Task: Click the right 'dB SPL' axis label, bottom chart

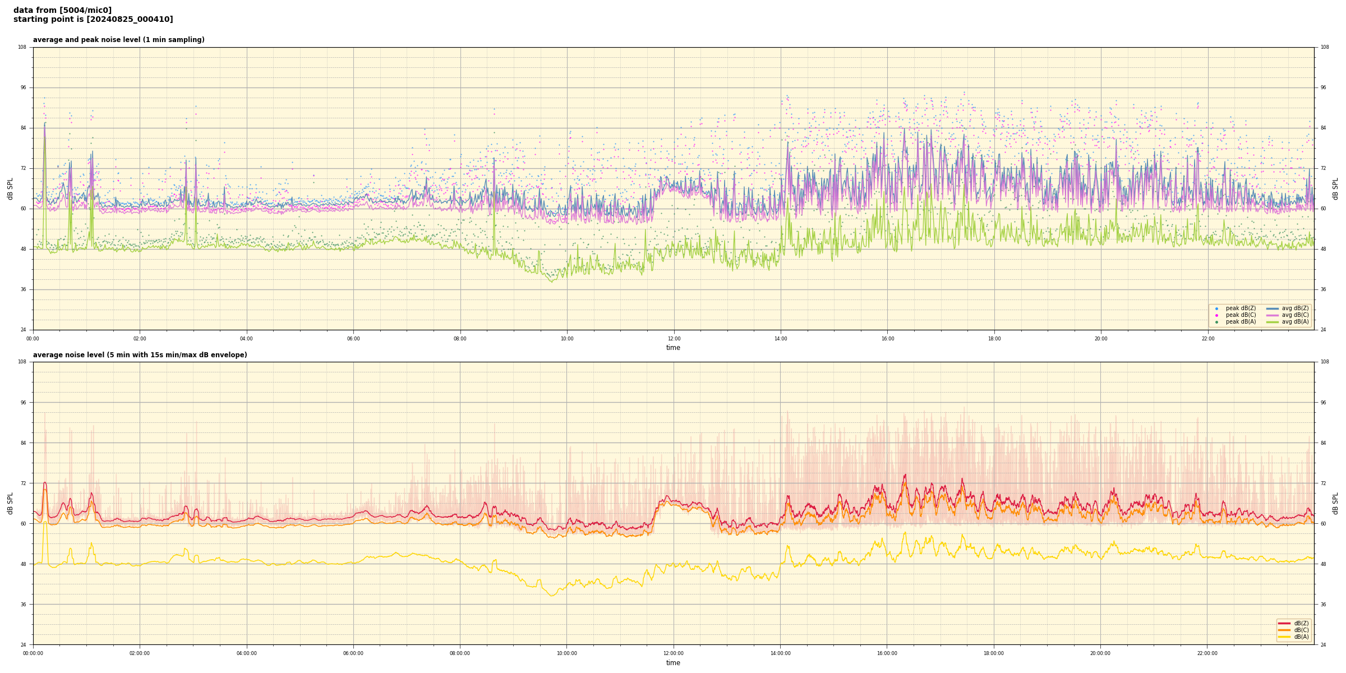Action: pos(1335,503)
